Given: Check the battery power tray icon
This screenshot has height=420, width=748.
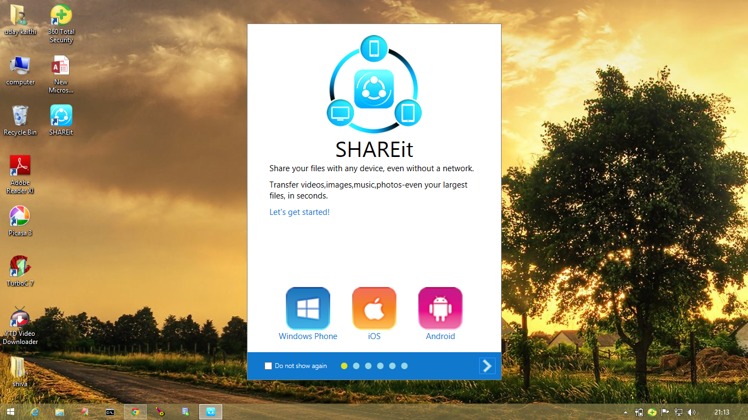Looking at the screenshot, I should tap(639, 412).
